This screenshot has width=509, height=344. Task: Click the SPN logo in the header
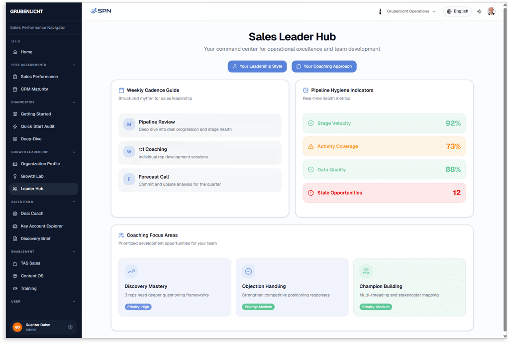coord(101,10)
